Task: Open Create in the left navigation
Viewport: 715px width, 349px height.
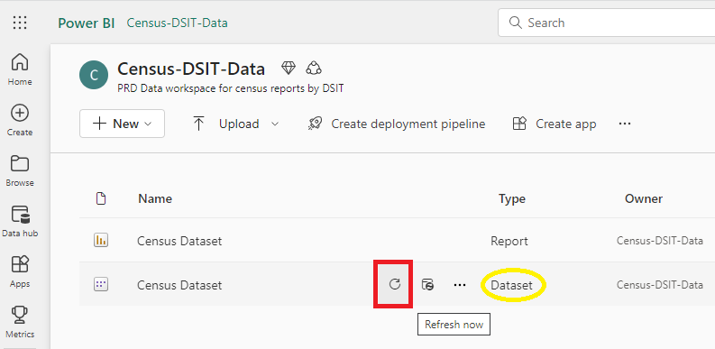Action: point(20,120)
